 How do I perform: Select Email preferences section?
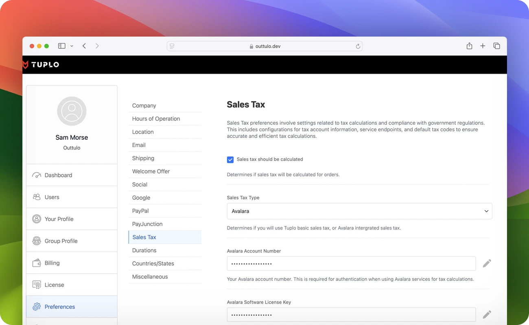click(165, 145)
